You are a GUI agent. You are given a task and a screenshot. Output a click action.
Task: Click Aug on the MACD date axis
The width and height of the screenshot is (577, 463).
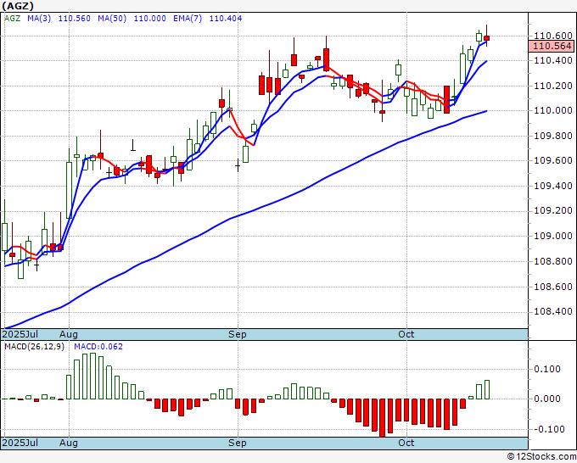[x=69, y=443]
